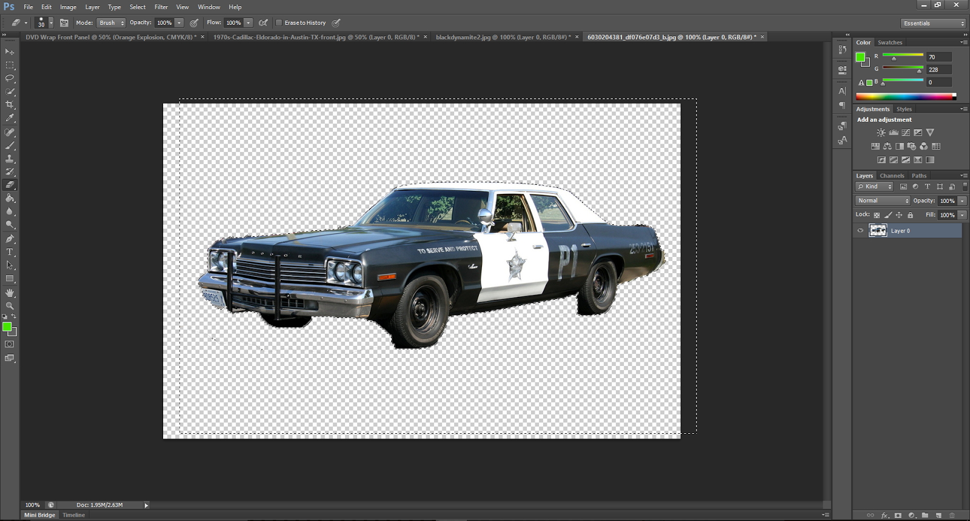The image size is (970, 521).
Task: Switch to the Channels tab
Action: point(892,176)
